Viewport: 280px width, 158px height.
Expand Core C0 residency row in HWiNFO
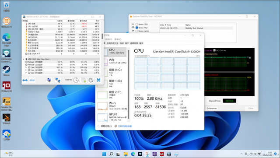26,67
